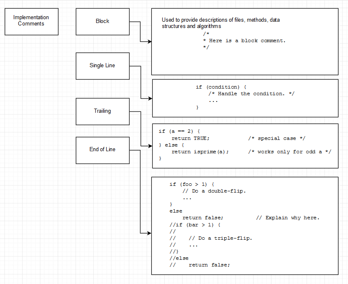The image size is (348, 284).
Task: Select the end-of-line comment code box
Action: [x=245, y=226]
